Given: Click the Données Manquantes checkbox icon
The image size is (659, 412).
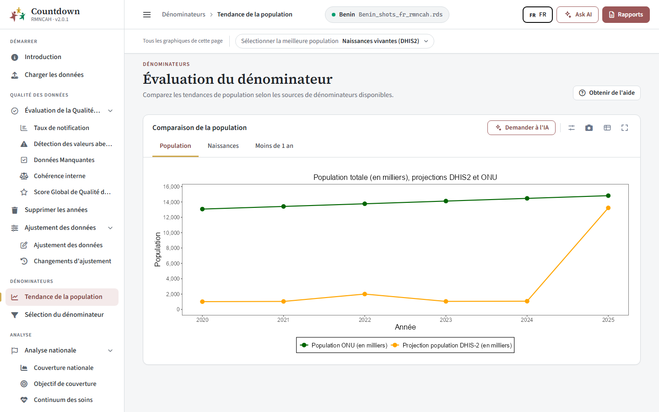Looking at the screenshot, I should (x=24, y=160).
